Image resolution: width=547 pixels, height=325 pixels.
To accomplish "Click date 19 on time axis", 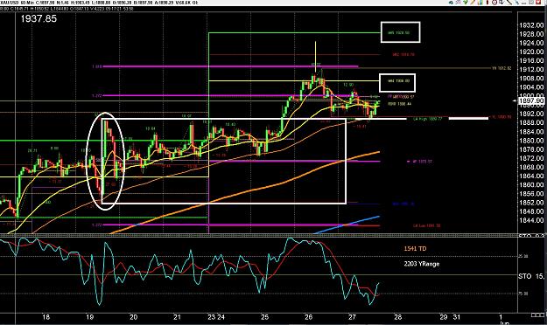I will tap(90, 317).
